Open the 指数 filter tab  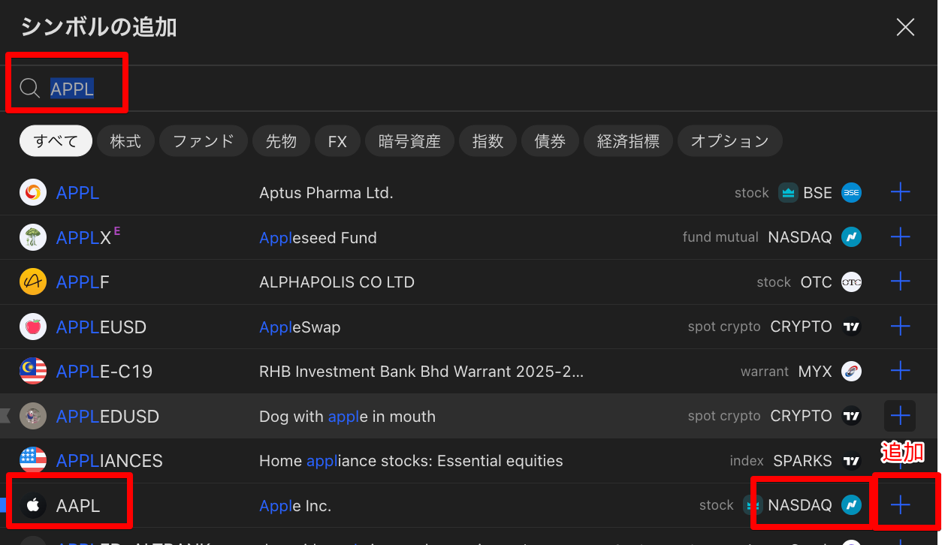tap(488, 141)
